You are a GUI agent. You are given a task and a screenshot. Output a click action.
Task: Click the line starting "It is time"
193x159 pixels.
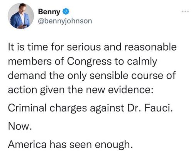pos(92,47)
